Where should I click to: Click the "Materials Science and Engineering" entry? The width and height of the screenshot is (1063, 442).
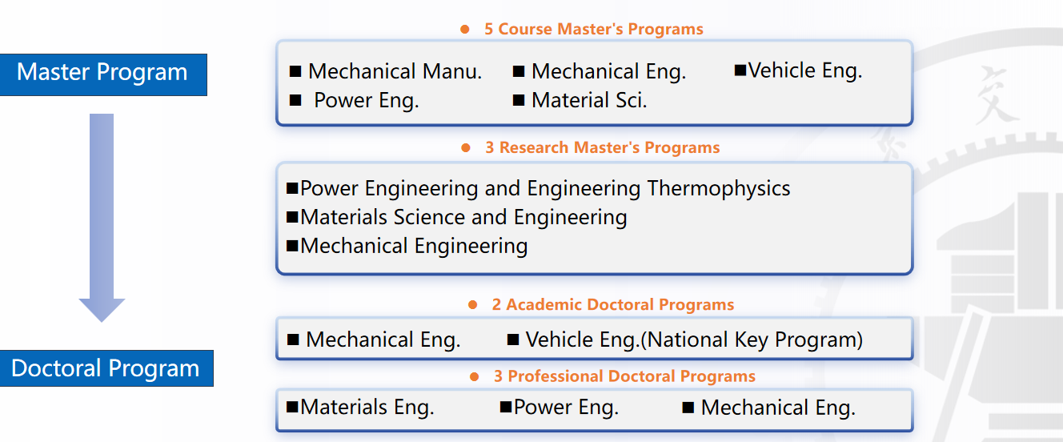click(x=463, y=218)
